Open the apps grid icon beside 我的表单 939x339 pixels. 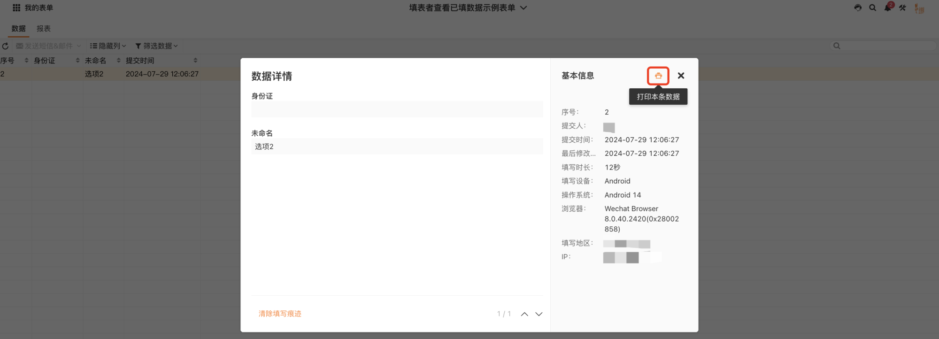[x=16, y=8]
